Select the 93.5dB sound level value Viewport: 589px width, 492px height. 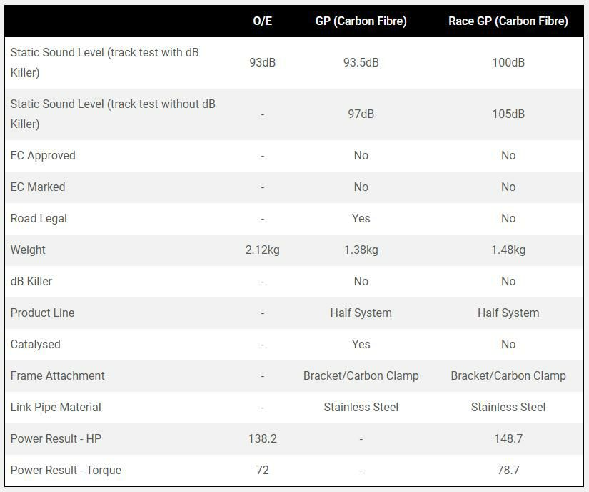point(361,62)
